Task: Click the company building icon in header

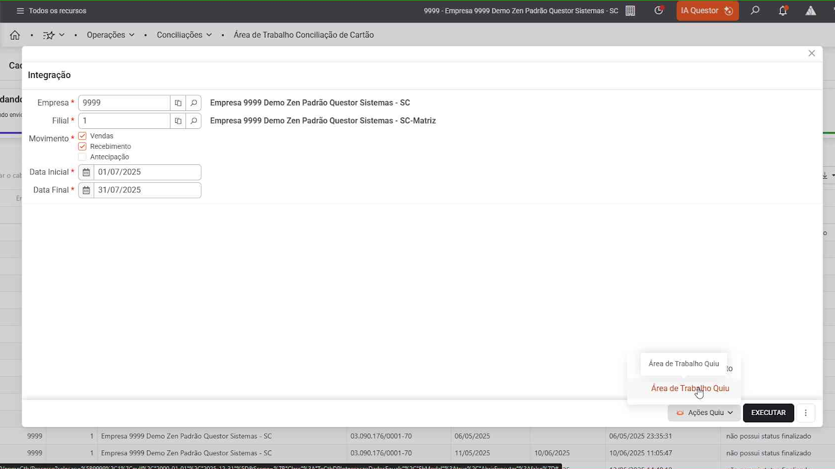Action: click(630, 11)
